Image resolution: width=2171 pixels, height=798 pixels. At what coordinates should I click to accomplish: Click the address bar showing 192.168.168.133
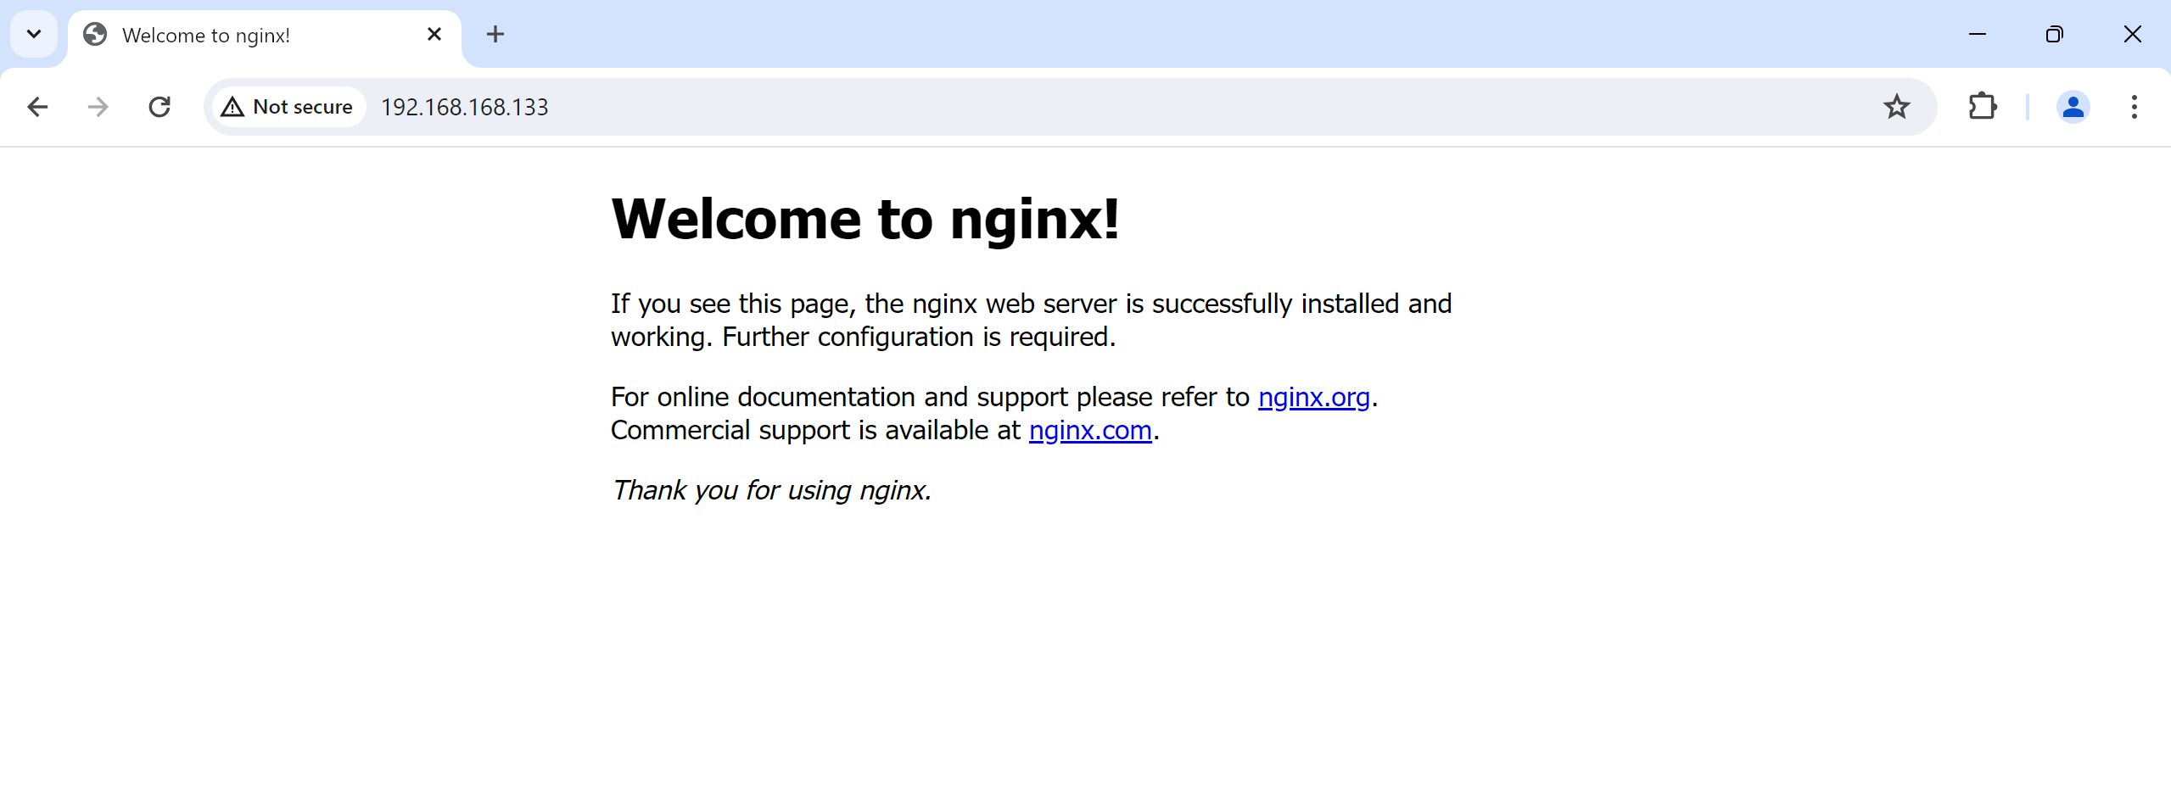[1018, 107]
